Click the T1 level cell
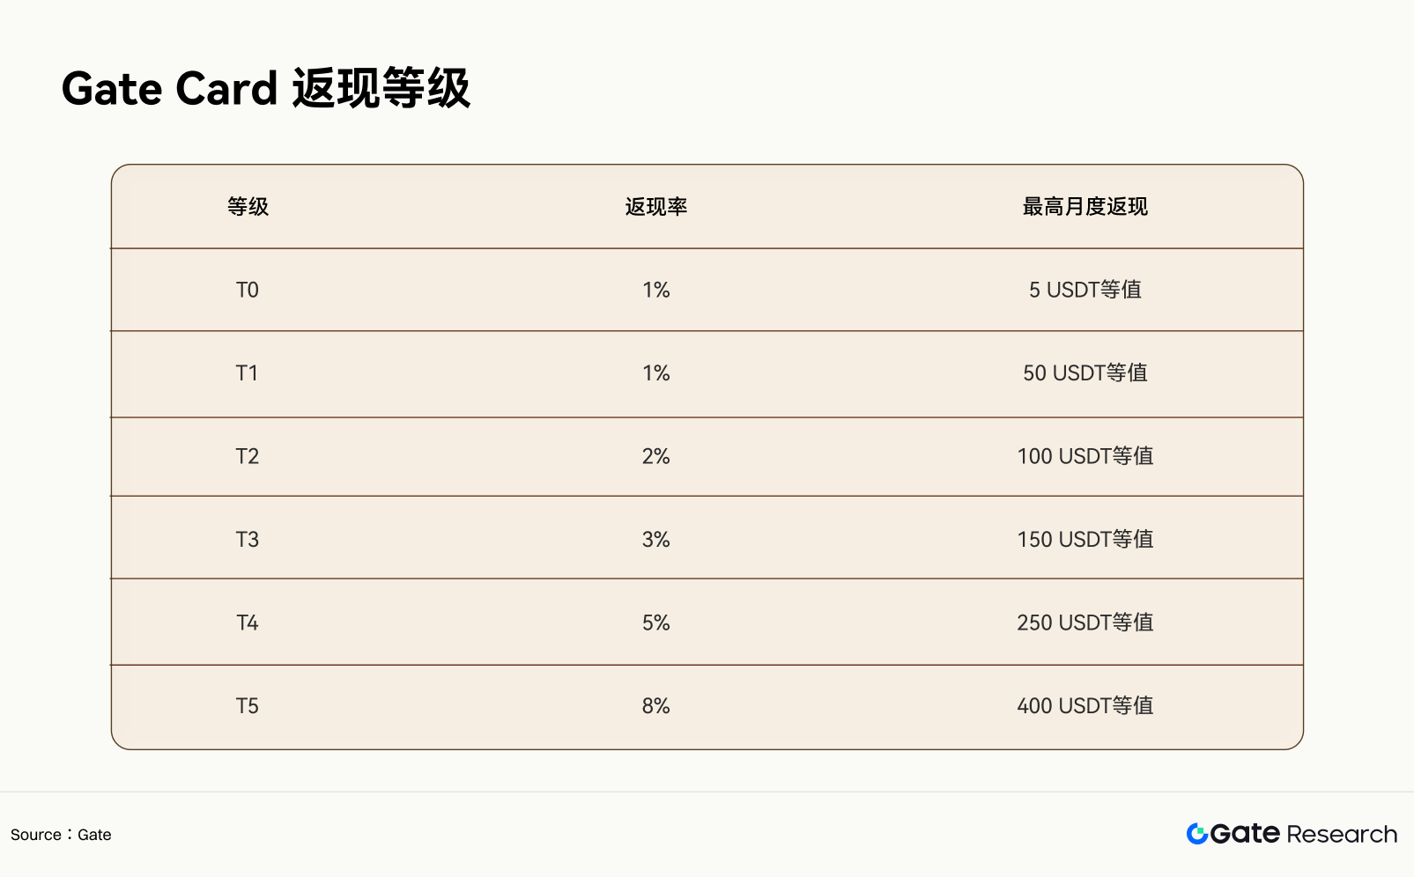This screenshot has height=877, width=1414. pyautogui.click(x=248, y=373)
